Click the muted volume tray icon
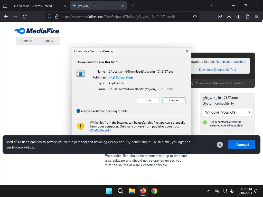 click(232, 191)
